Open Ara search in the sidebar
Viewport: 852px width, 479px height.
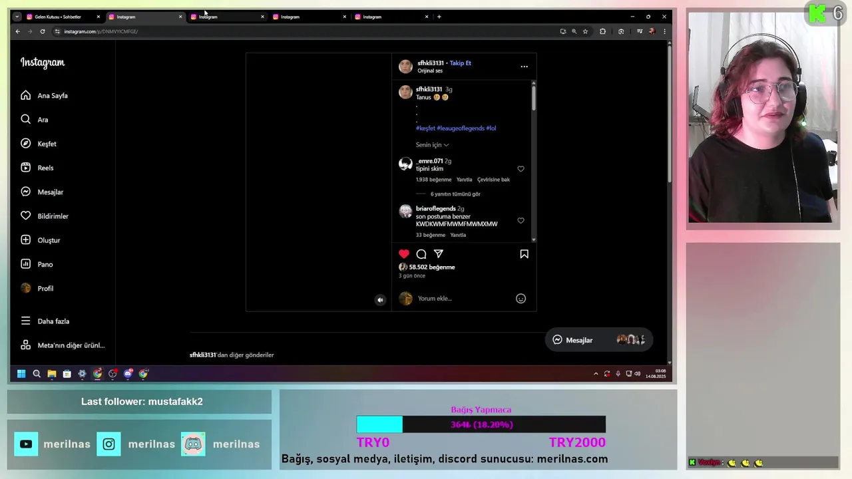pyautogui.click(x=34, y=120)
